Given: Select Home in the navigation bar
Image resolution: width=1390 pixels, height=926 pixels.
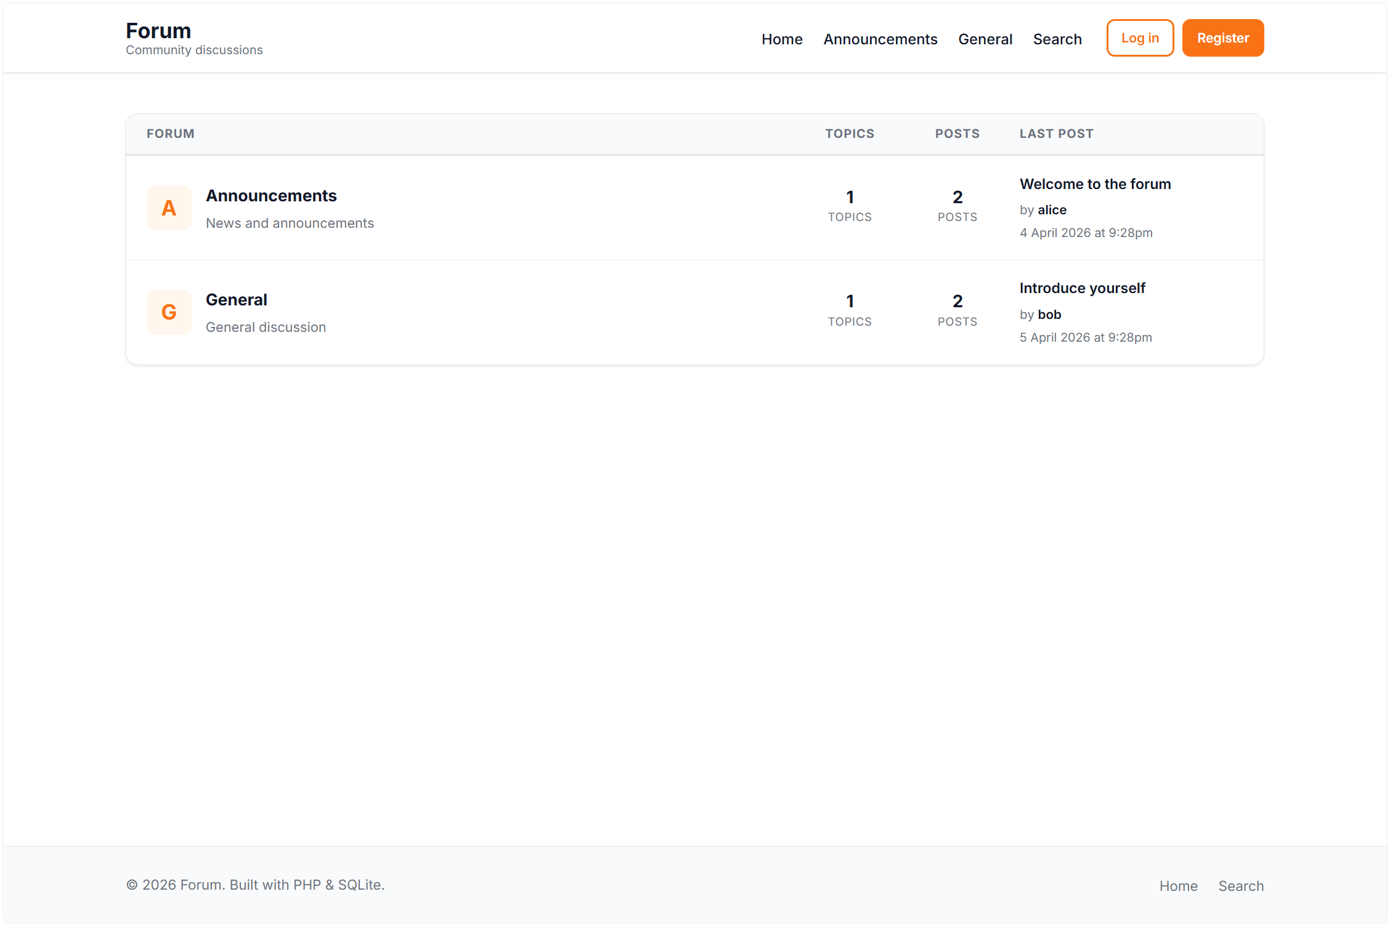Looking at the screenshot, I should point(781,38).
